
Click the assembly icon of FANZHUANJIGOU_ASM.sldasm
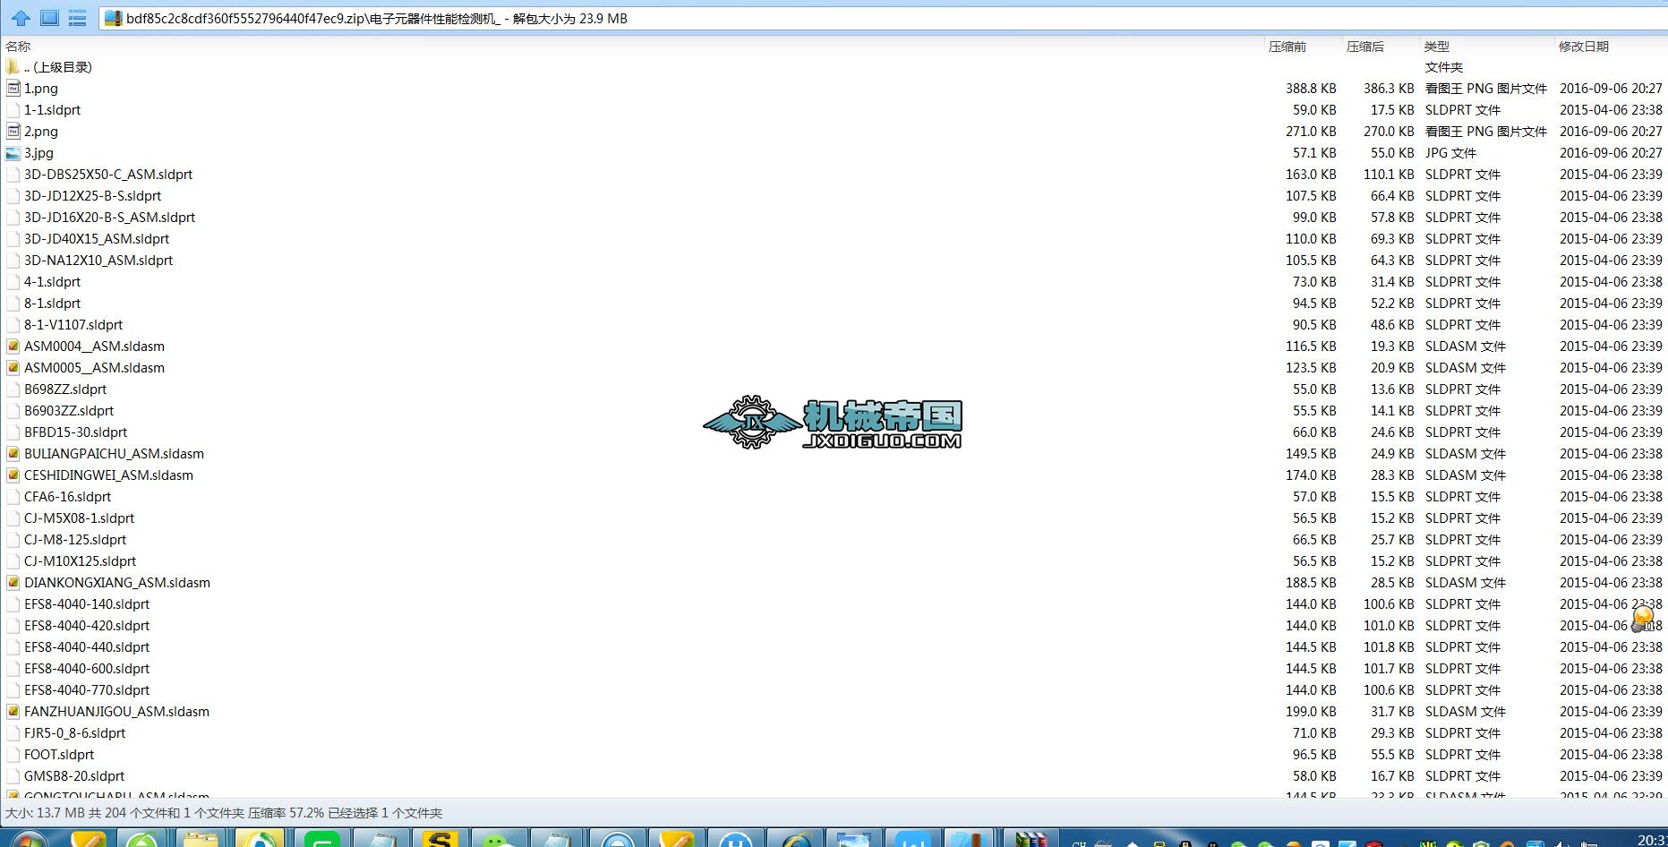pos(13,712)
